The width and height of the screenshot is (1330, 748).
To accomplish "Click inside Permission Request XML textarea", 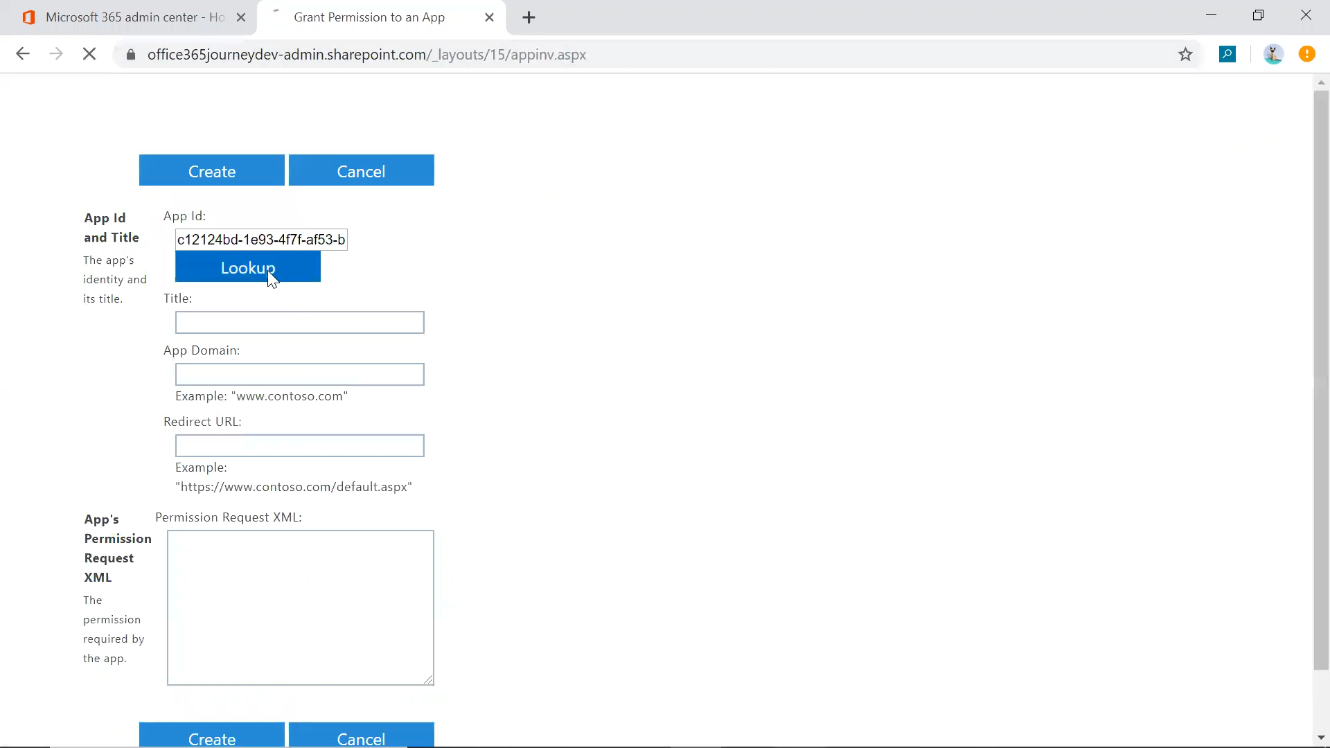I will click(x=301, y=608).
